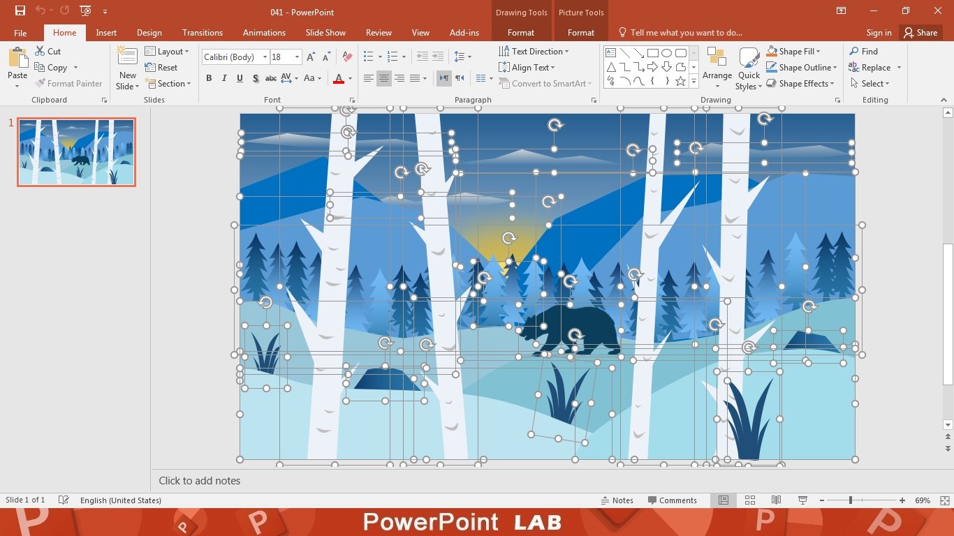Run spell check from the status bar icon

64,500
